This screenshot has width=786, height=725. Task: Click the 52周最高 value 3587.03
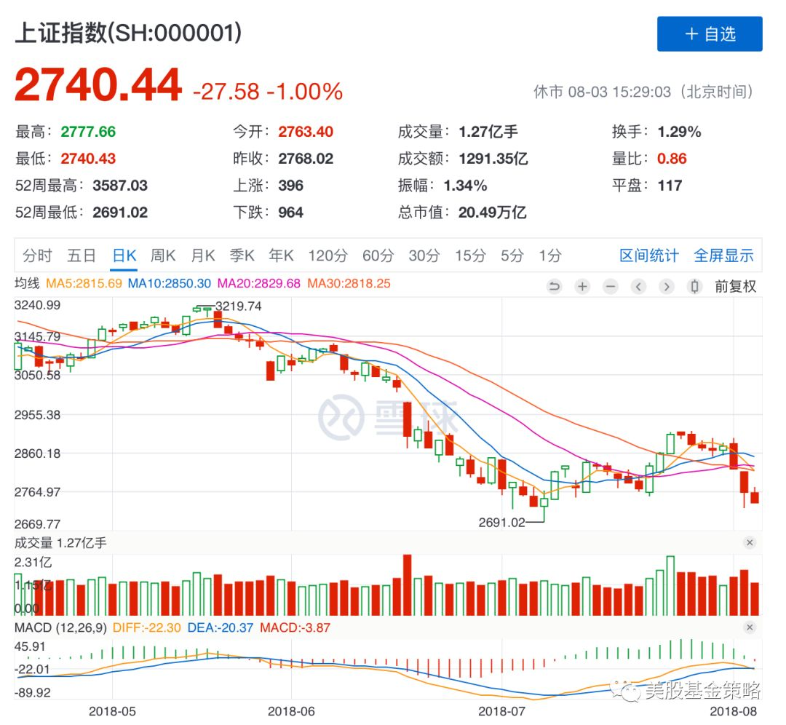tap(120, 186)
